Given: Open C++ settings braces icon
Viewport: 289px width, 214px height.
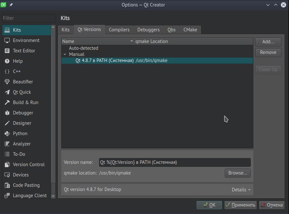Looking at the screenshot, I should pos(7,71).
